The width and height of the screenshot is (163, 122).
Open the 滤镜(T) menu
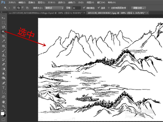click(x=71, y=2)
